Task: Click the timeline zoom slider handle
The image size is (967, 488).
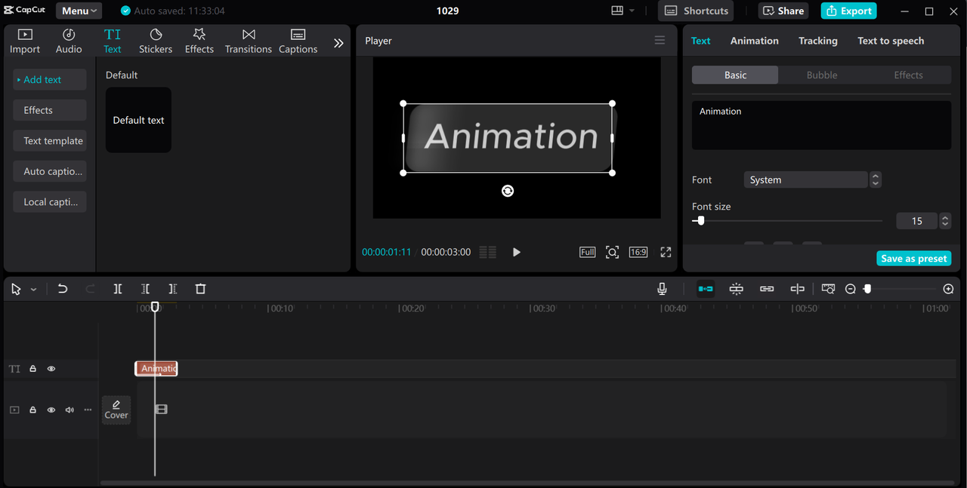Action: [867, 289]
